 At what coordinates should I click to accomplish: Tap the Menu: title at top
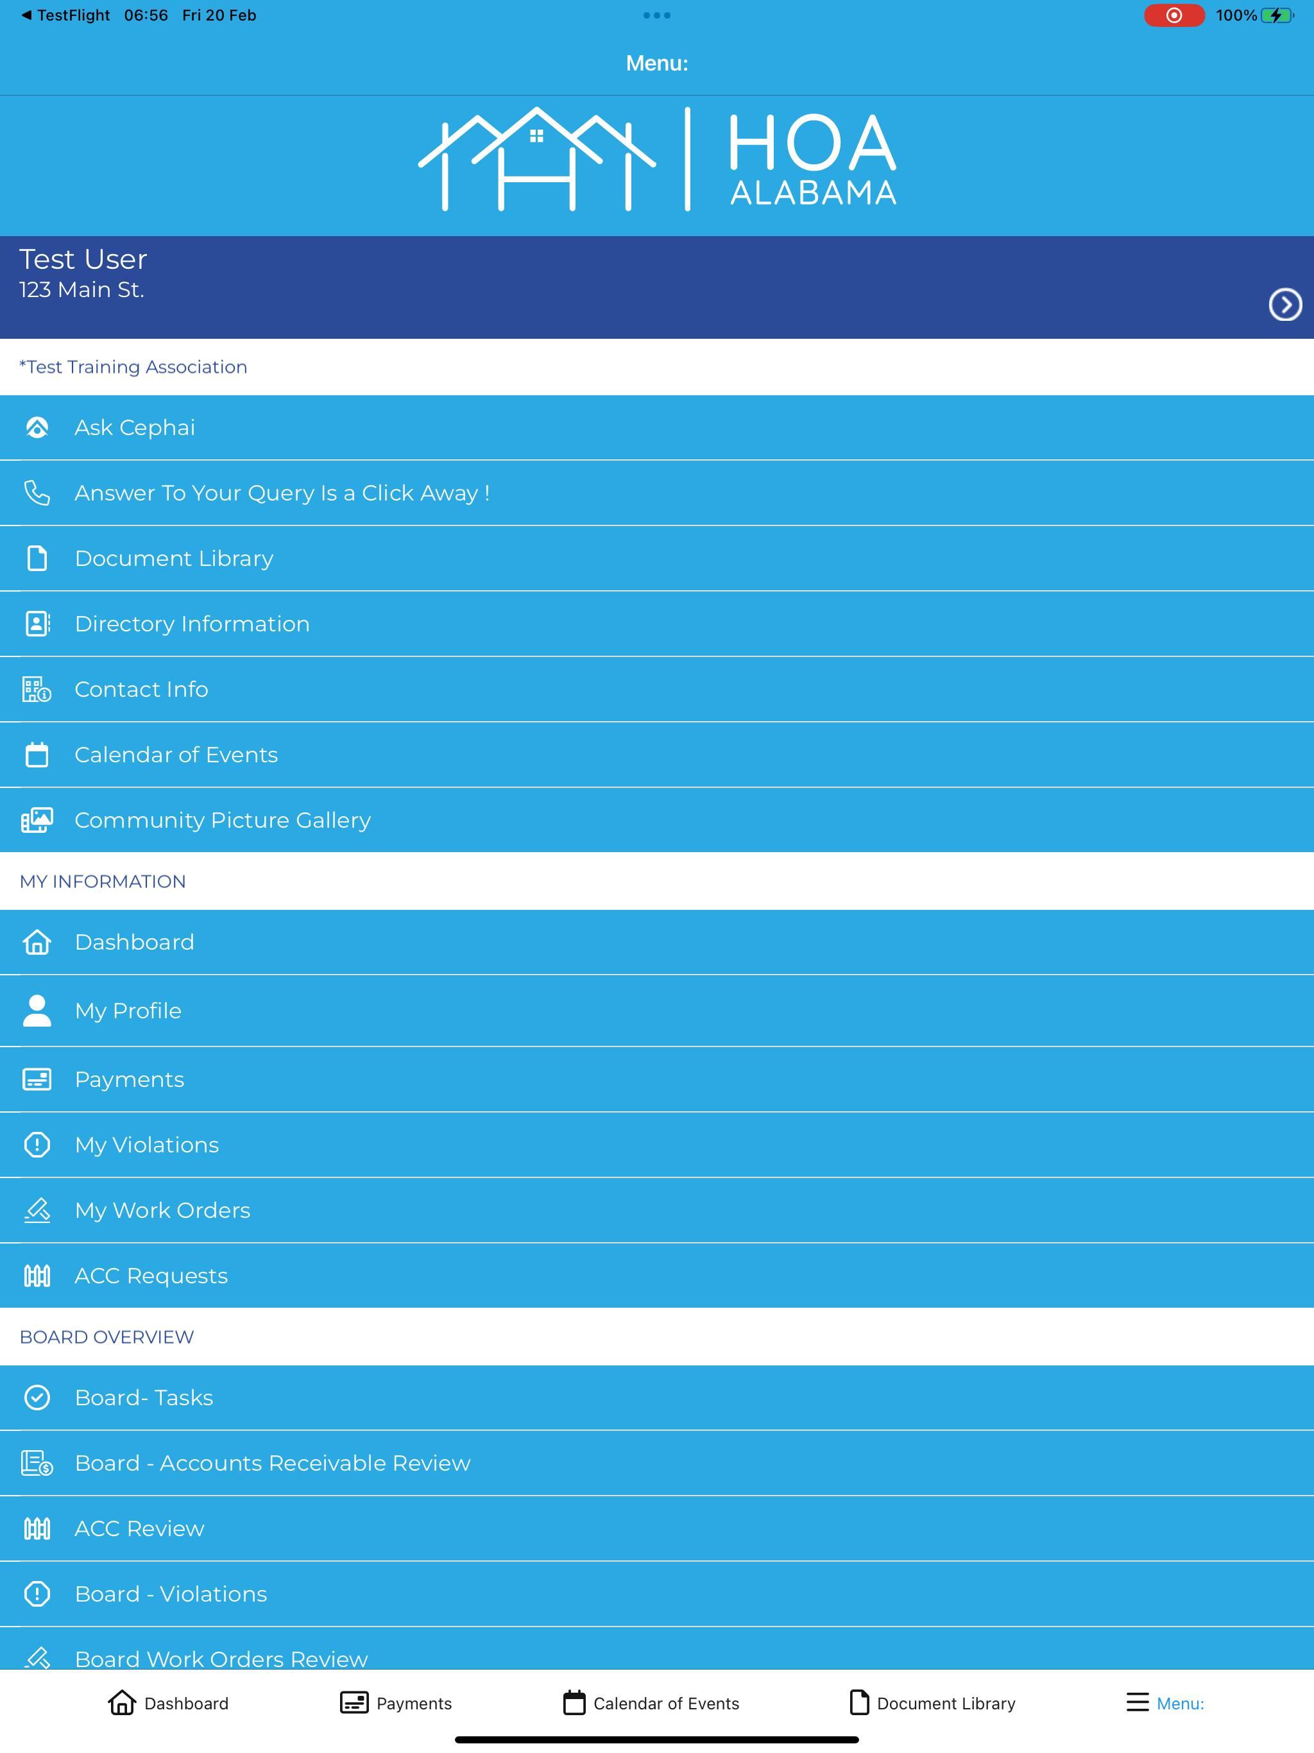pyautogui.click(x=657, y=64)
